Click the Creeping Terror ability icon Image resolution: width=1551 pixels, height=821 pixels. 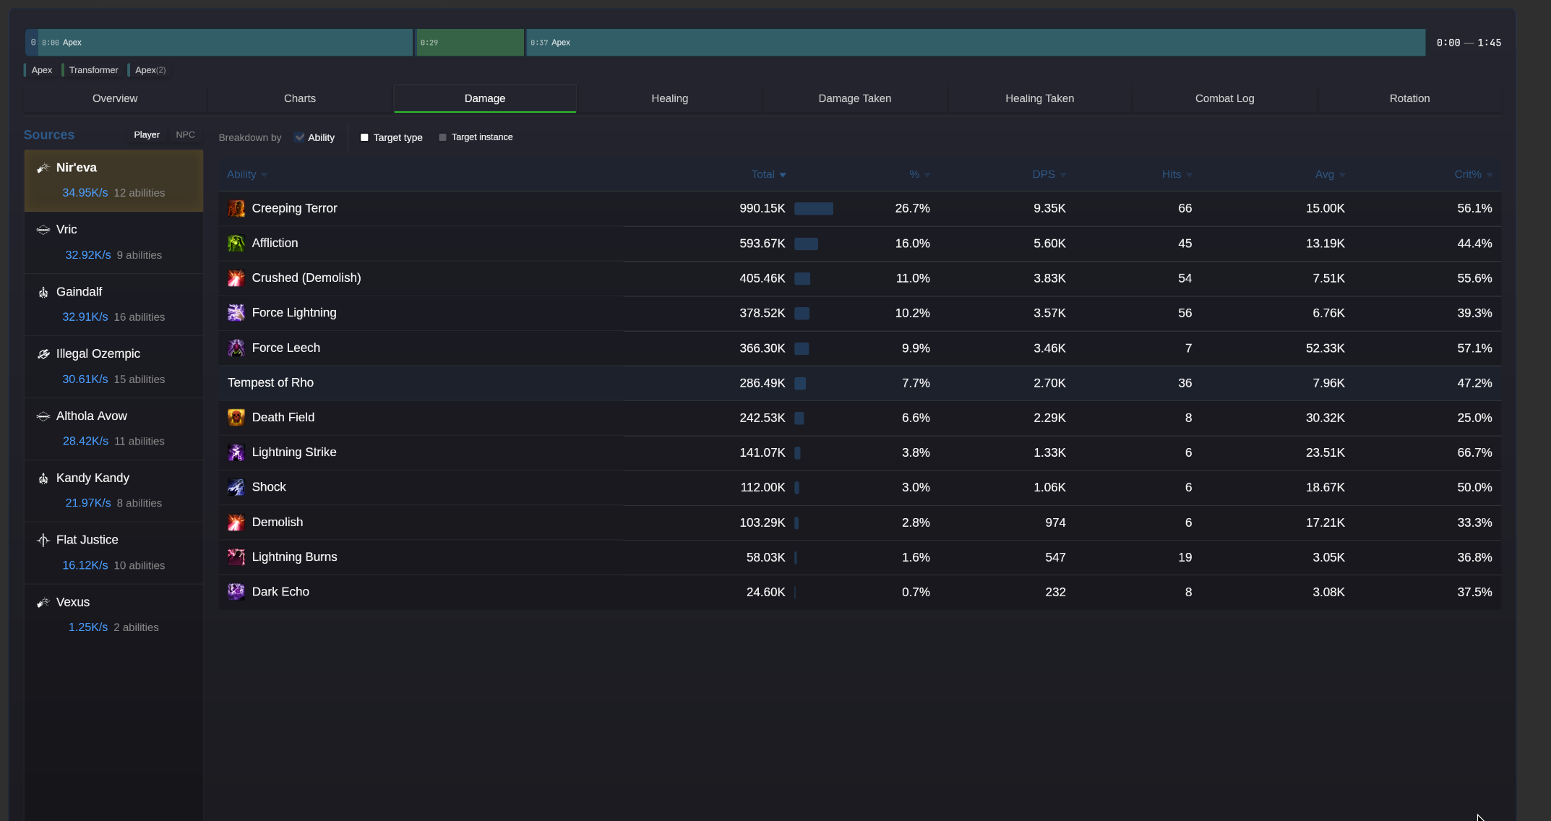click(x=236, y=208)
